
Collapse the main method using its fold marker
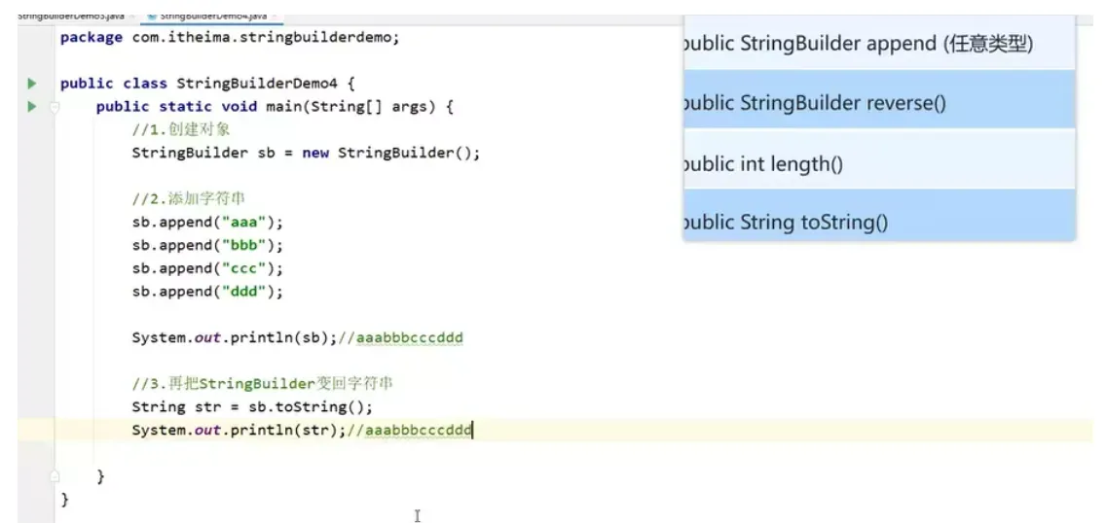click(55, 108)
